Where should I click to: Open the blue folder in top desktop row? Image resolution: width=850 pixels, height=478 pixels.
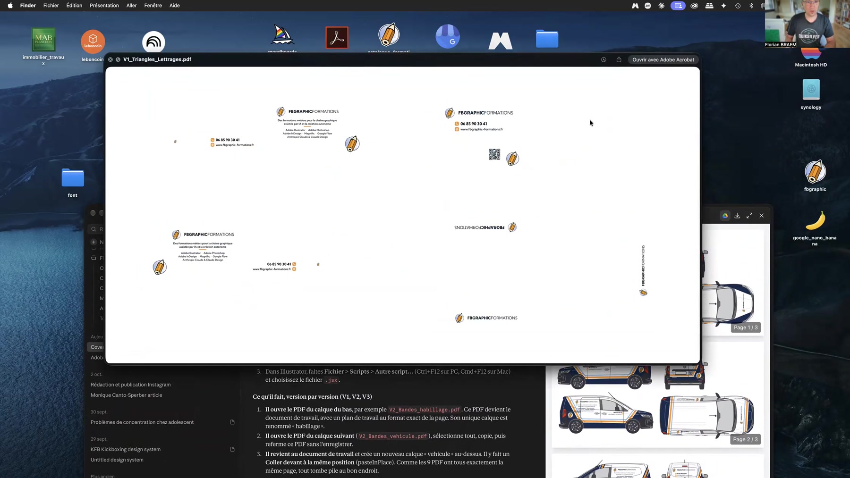point(547,39)
